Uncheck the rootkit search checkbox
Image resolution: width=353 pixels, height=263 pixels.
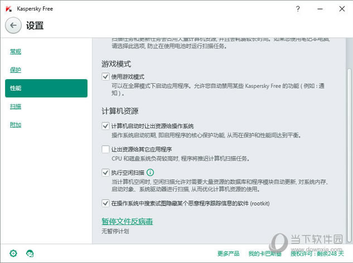(x=106, y=203)
